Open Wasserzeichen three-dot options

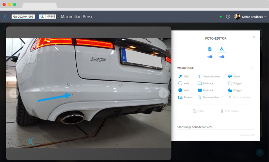[223, 97]
